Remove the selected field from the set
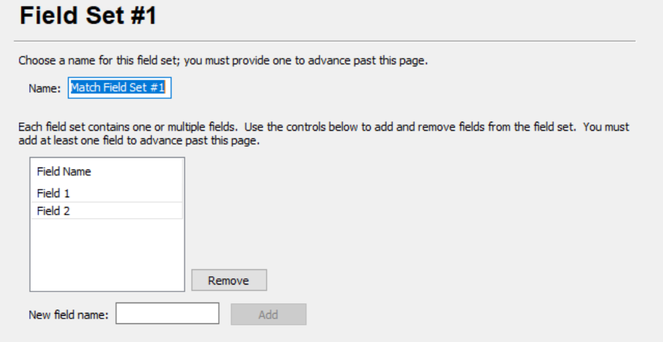 coord(228,280)
